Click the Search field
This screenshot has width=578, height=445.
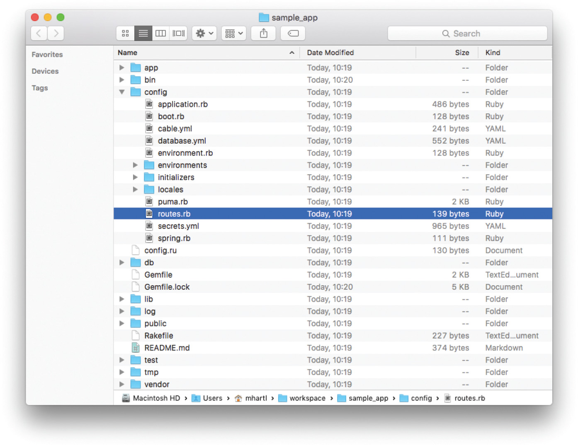coord(467,34)
